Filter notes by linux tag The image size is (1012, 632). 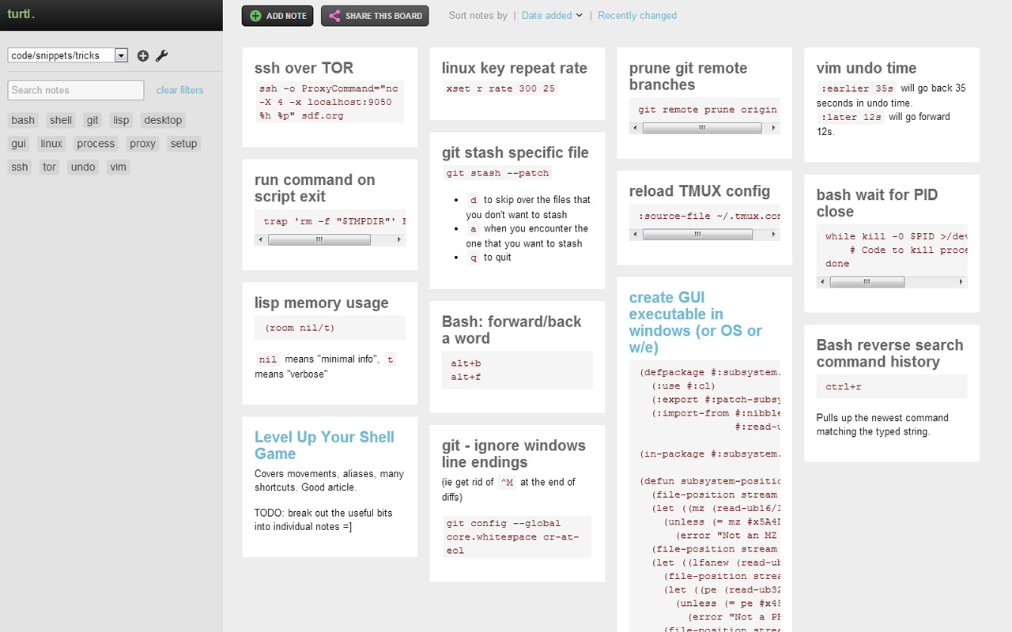pyautogui.click(x=51, y=144)
